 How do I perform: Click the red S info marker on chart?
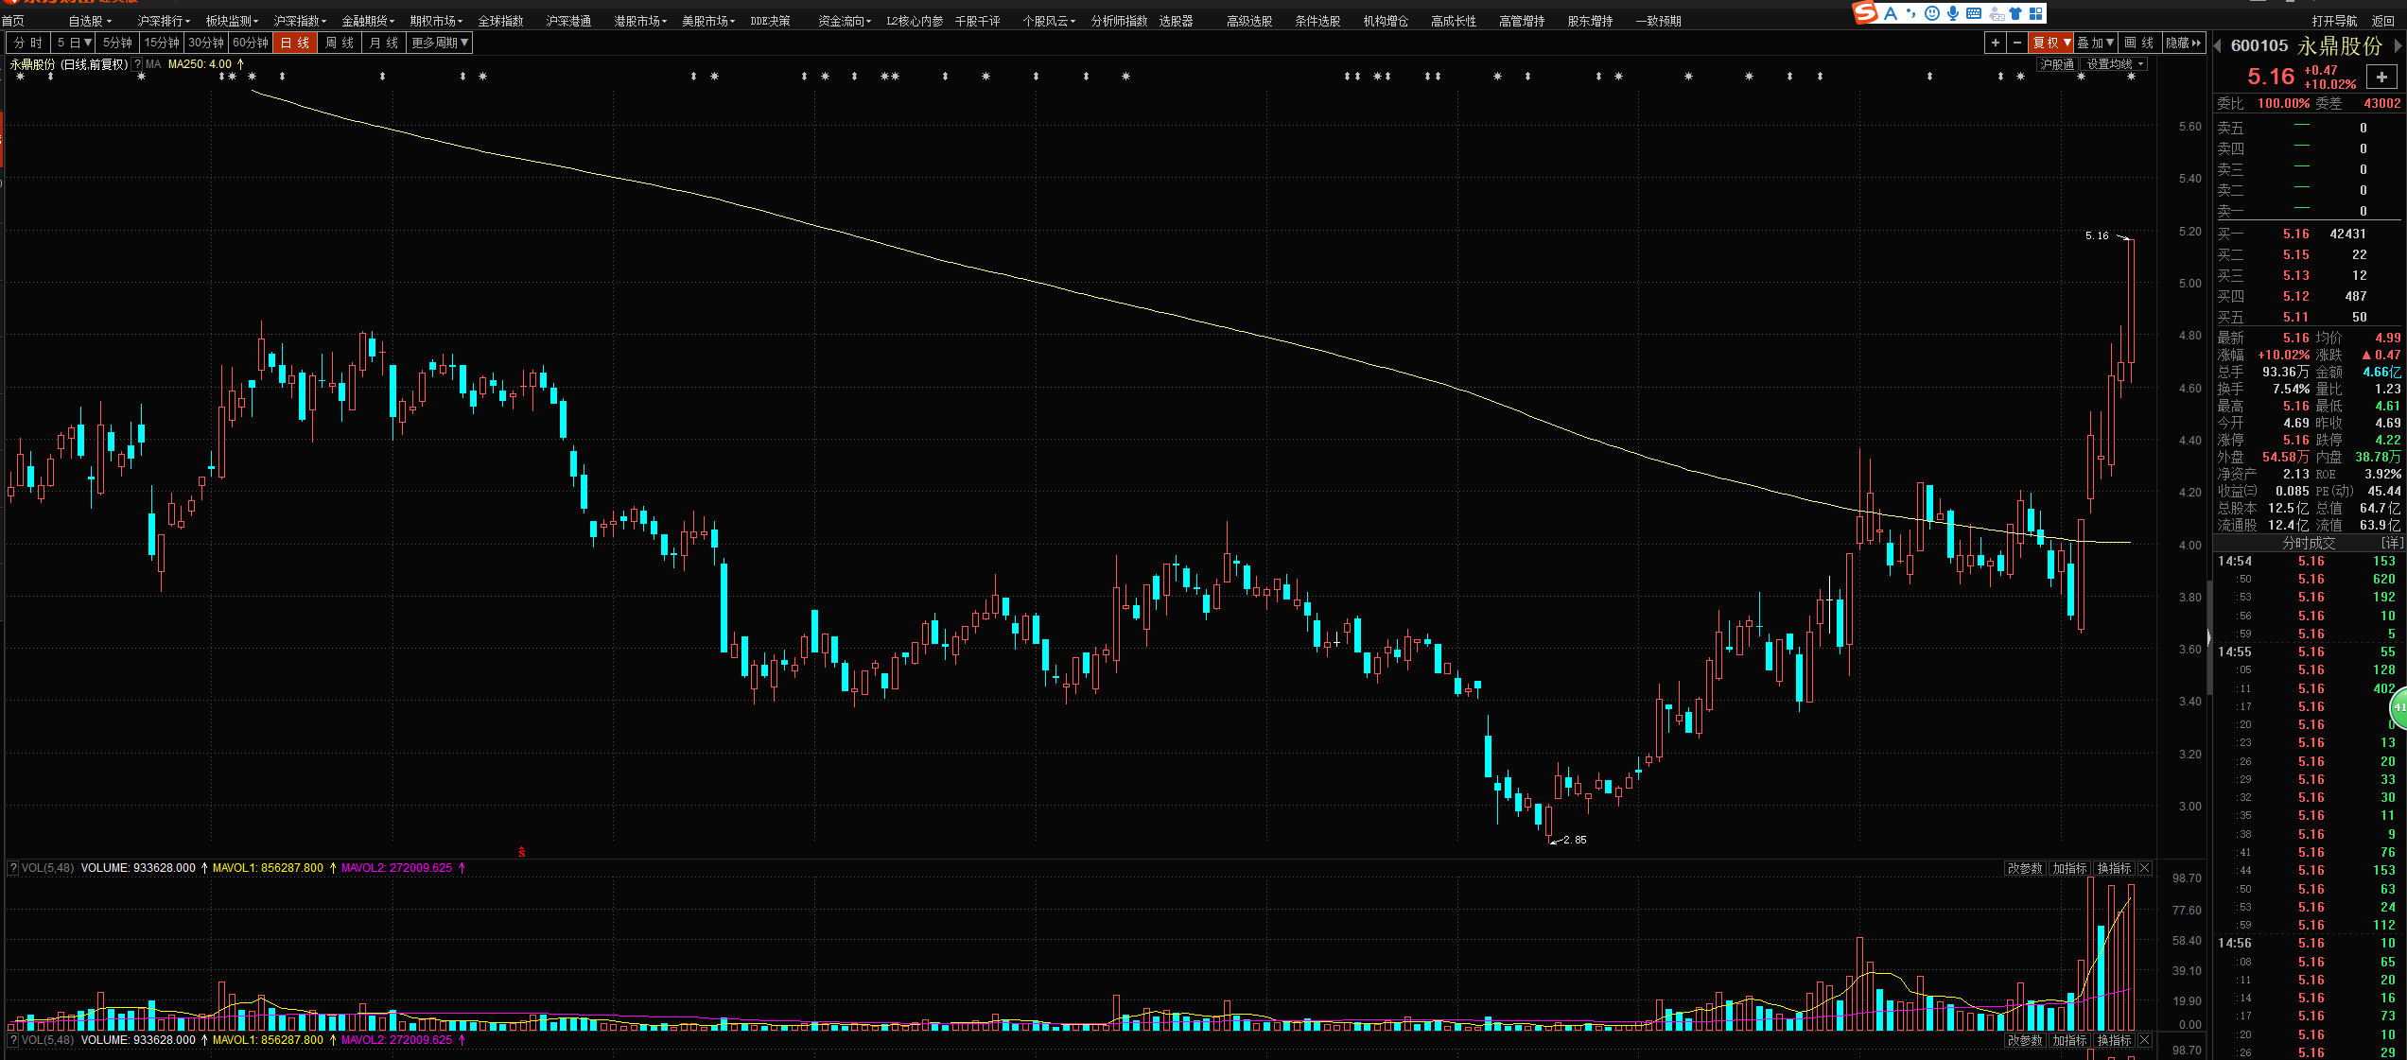point(522,852)
